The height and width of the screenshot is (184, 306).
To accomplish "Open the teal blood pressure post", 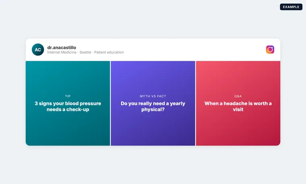I will (68, 103).
